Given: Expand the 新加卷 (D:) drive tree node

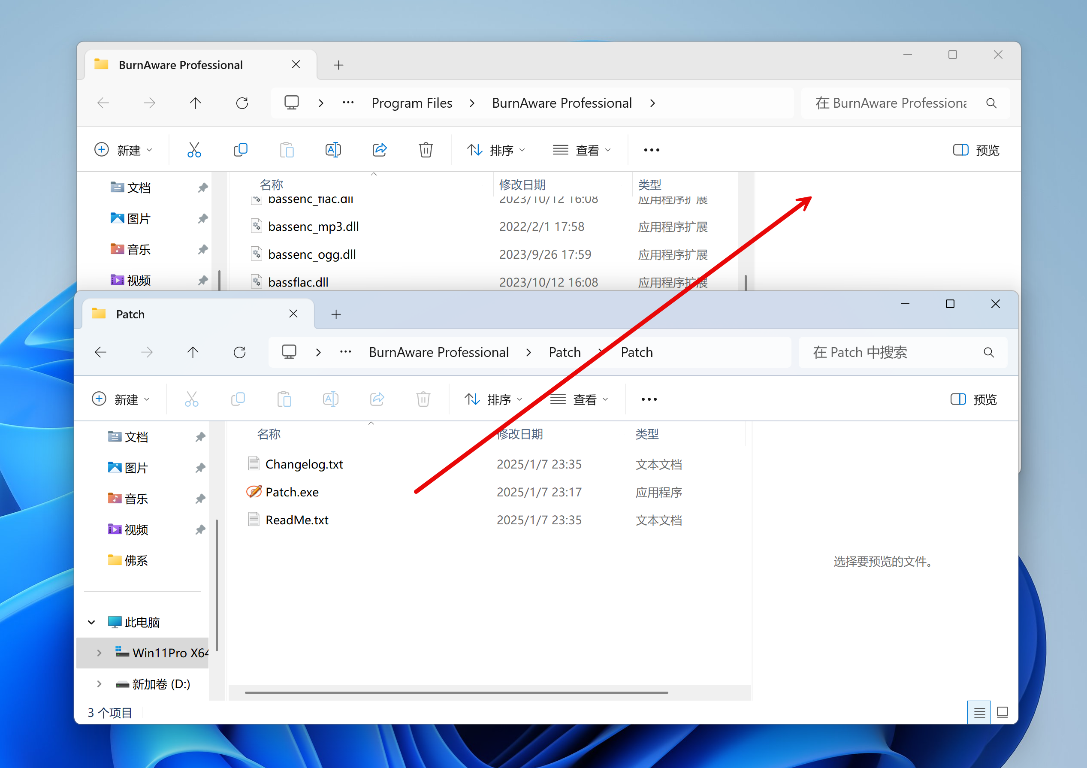Looking at the screenshot, I should (99, 684).
